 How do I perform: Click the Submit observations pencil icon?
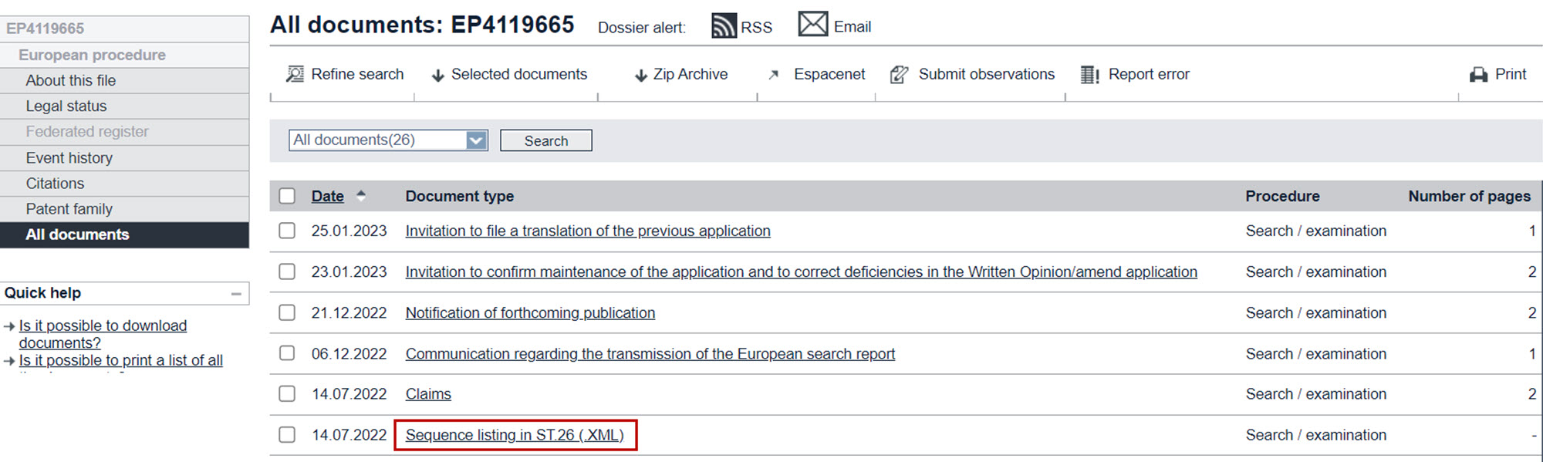click(x=899, y=75)
